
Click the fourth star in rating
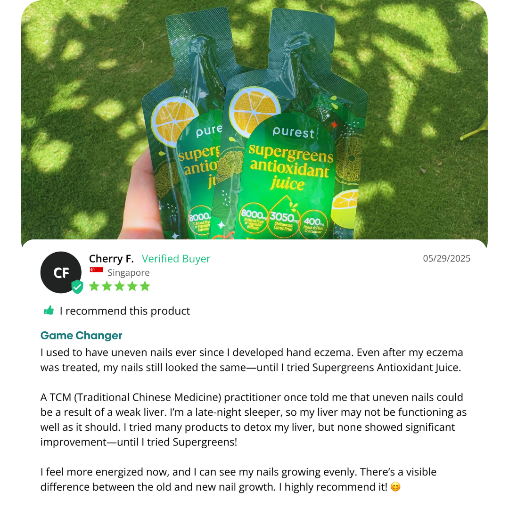(x=132, y=286)
